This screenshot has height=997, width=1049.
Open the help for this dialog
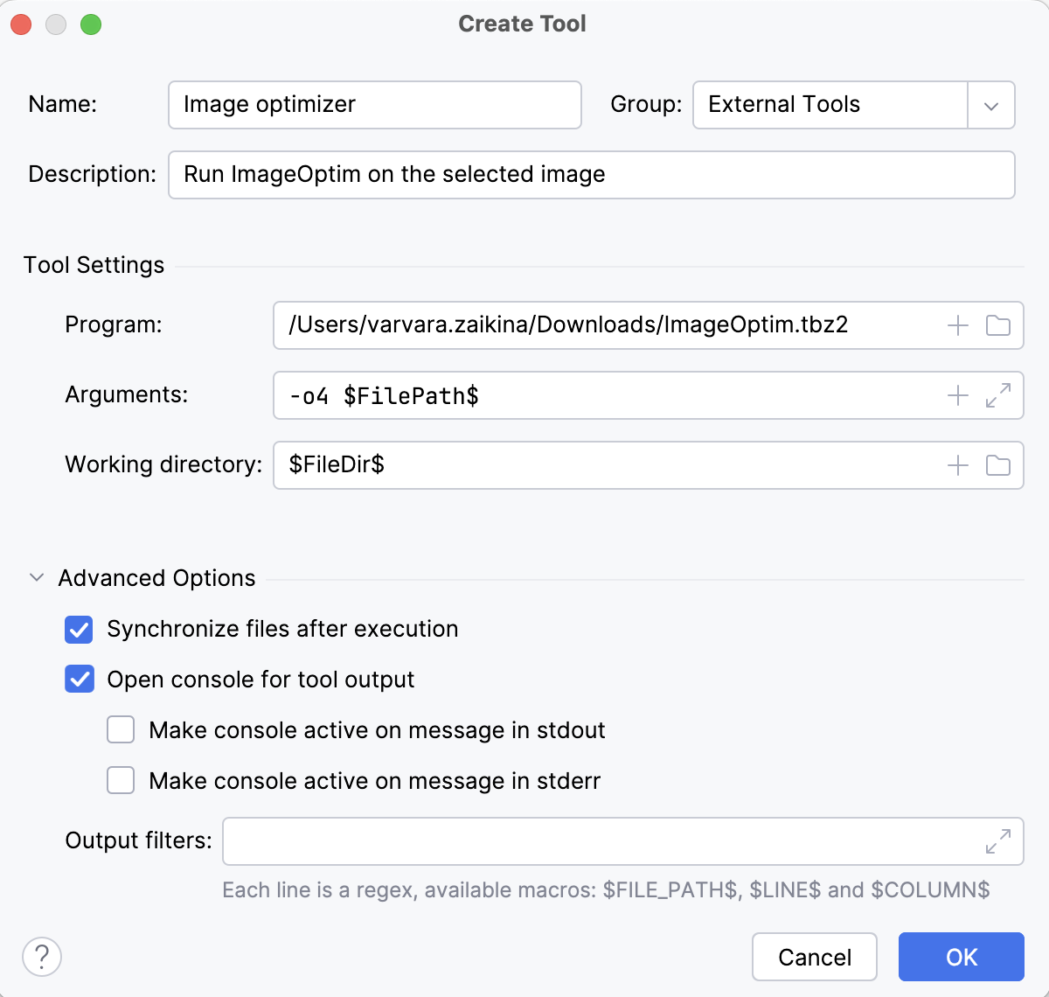[41, 957]
